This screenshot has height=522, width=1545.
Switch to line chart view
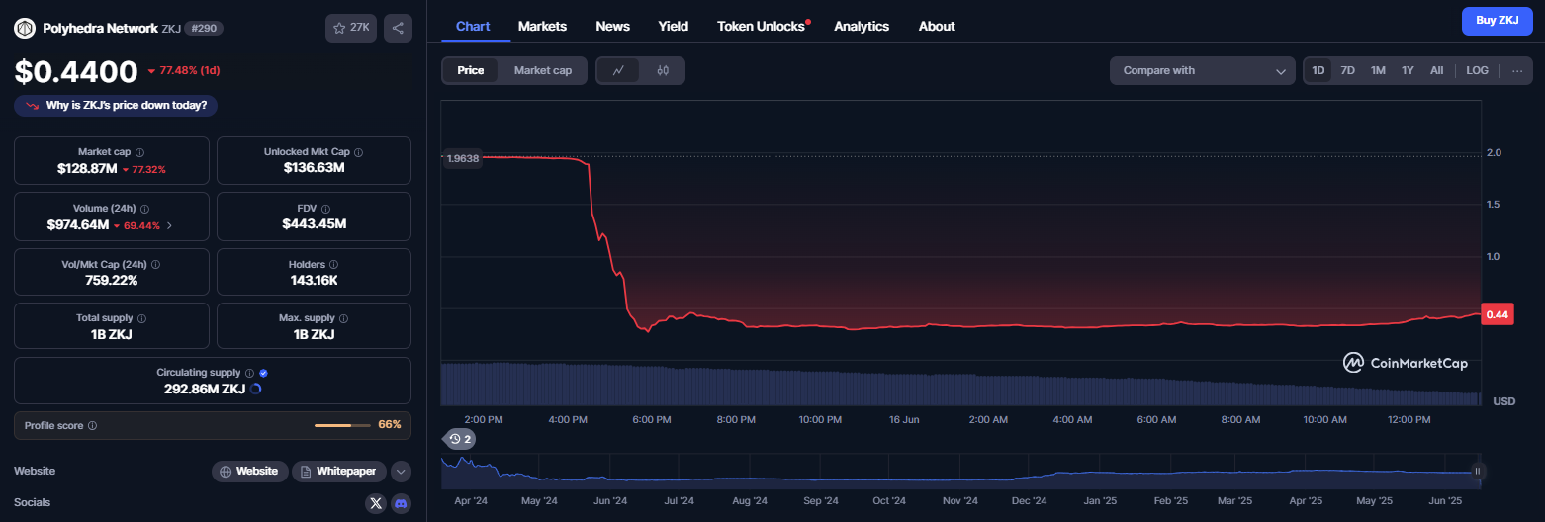(x=618, y=70)
